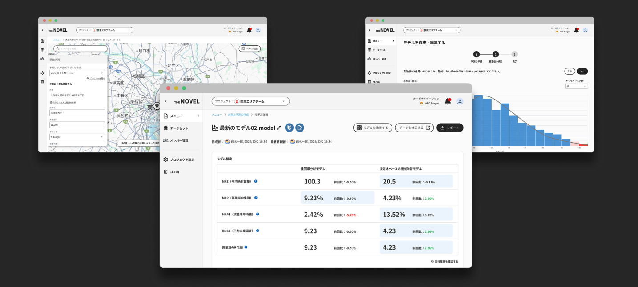Click 次へ button in model-edit window
The height and width of the screenshot is (287, 638).
[x=582, y=71]
